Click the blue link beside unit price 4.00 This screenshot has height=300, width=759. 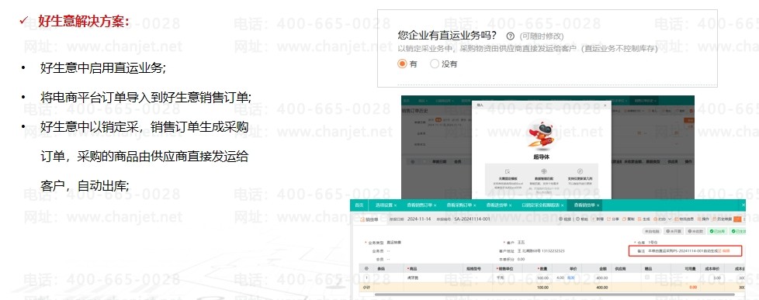pyautogui.click(x=570, y=278)
